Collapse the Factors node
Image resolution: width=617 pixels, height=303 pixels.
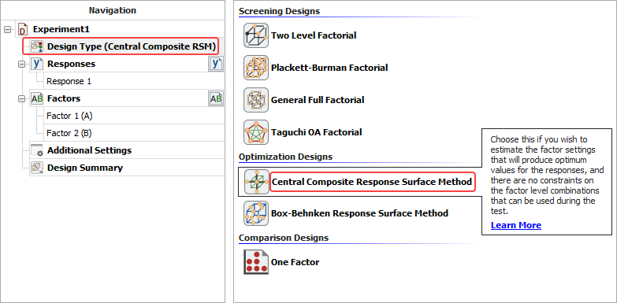pyautogui.click(x=21, y=98)
